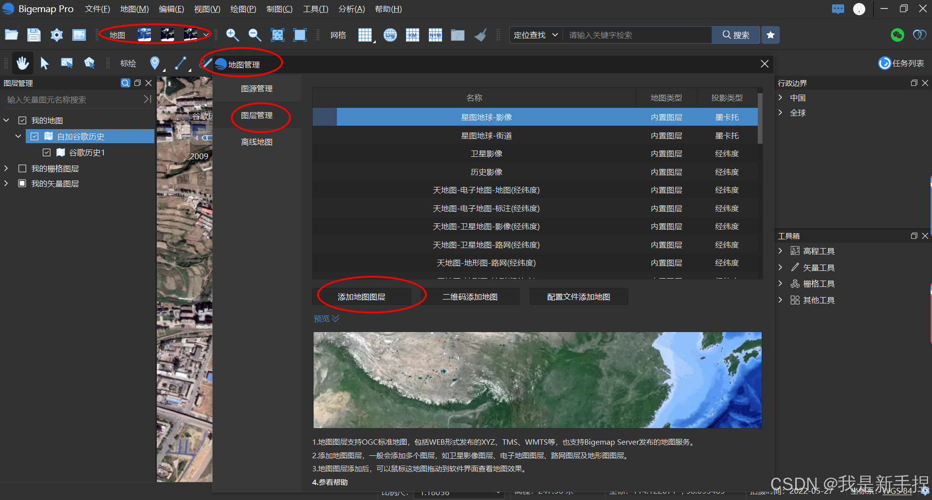Expand the 我的矢量图层 tree node
Viewport: 932px width, 500px height.
pyautogui.click(x=6, y=183)
